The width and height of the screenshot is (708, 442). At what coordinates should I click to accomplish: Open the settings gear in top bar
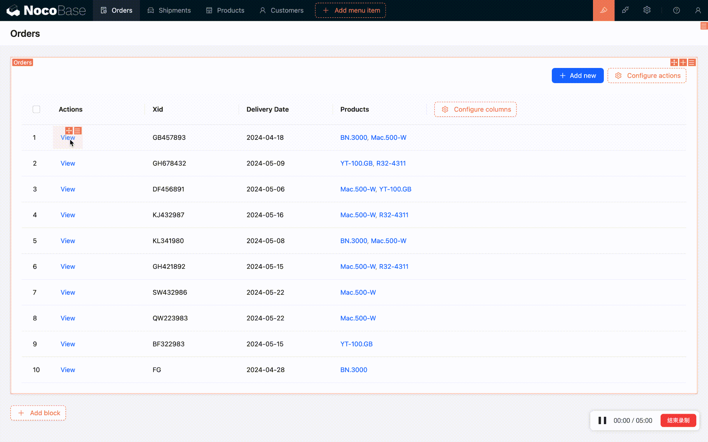pyautogui.click(x=647, y=10)
